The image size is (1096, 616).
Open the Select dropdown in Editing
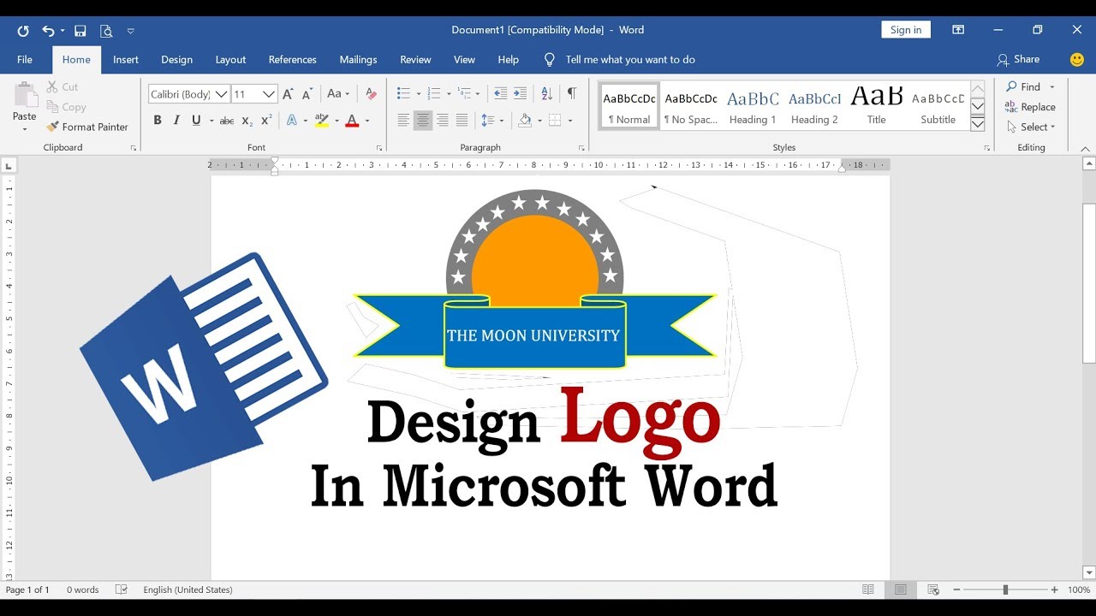point(1031,127)
